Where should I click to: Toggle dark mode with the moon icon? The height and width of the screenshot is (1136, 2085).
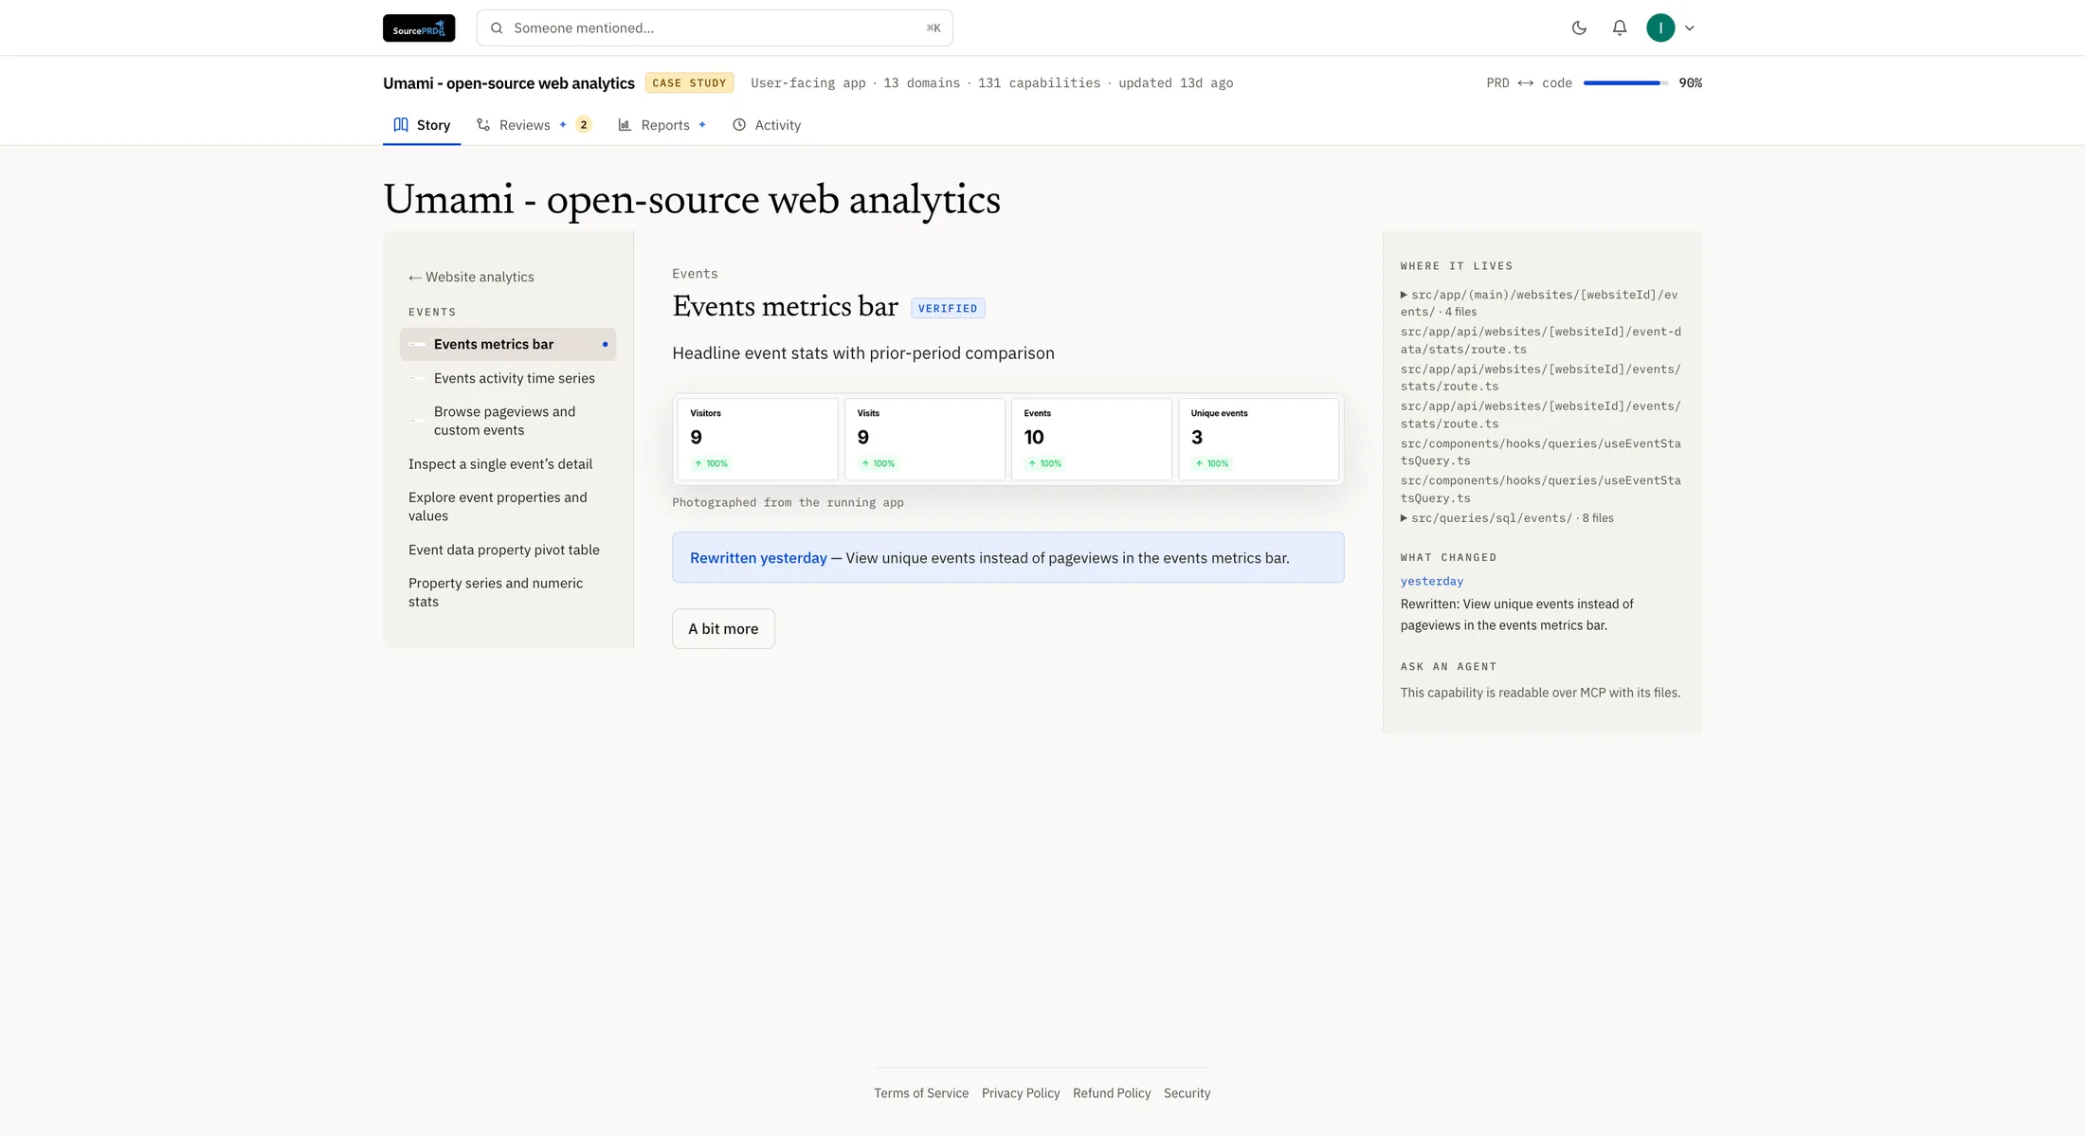pyautogui.click(x=1579, y=28)
